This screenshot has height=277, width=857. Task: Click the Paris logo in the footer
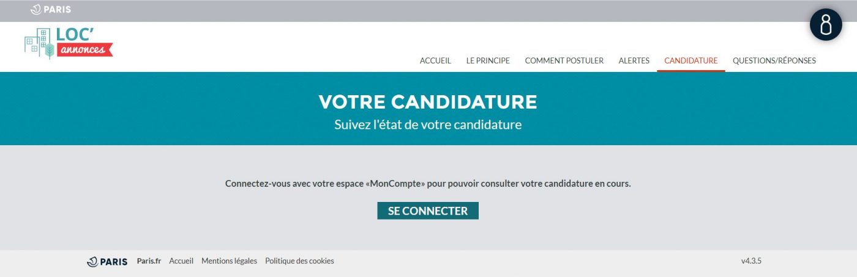(x=107, y=261)
